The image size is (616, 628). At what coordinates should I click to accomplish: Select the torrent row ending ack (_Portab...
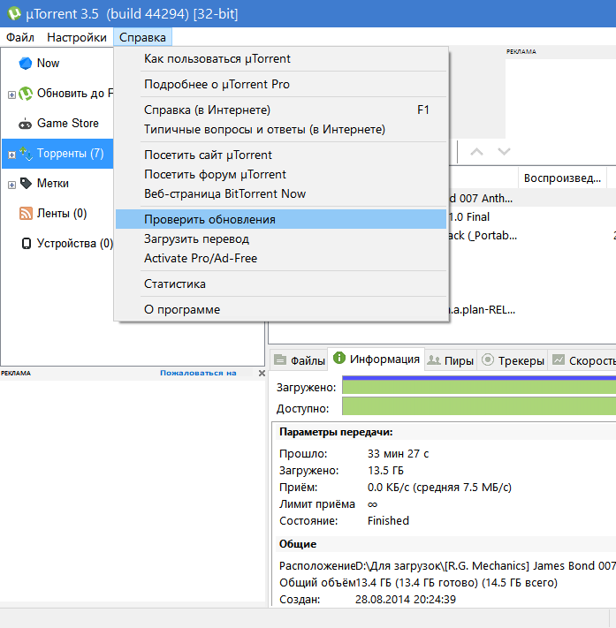[532, 236]
